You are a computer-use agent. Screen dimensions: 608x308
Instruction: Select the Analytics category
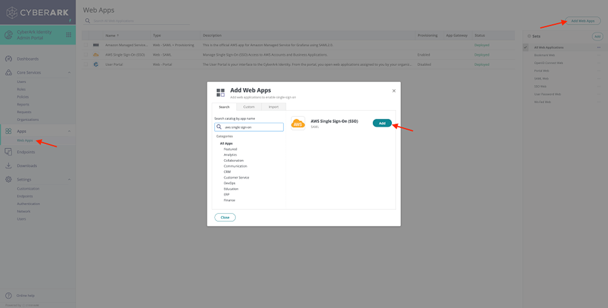tap(230, 155)
